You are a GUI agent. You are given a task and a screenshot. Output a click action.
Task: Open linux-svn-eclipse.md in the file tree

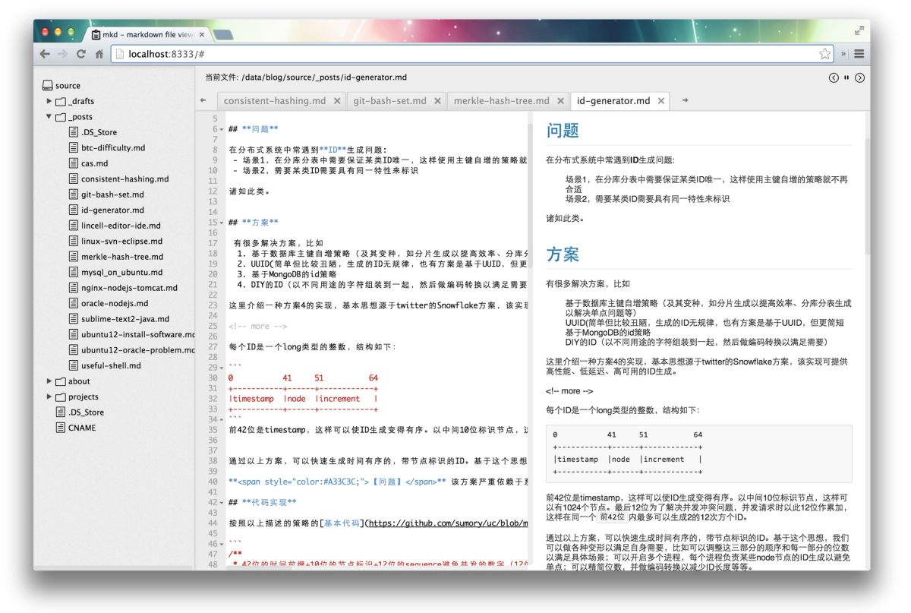pos(115,242)
